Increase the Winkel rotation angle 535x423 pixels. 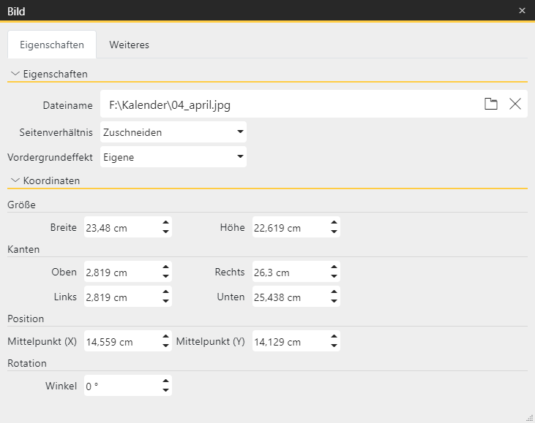click(166, 381)
